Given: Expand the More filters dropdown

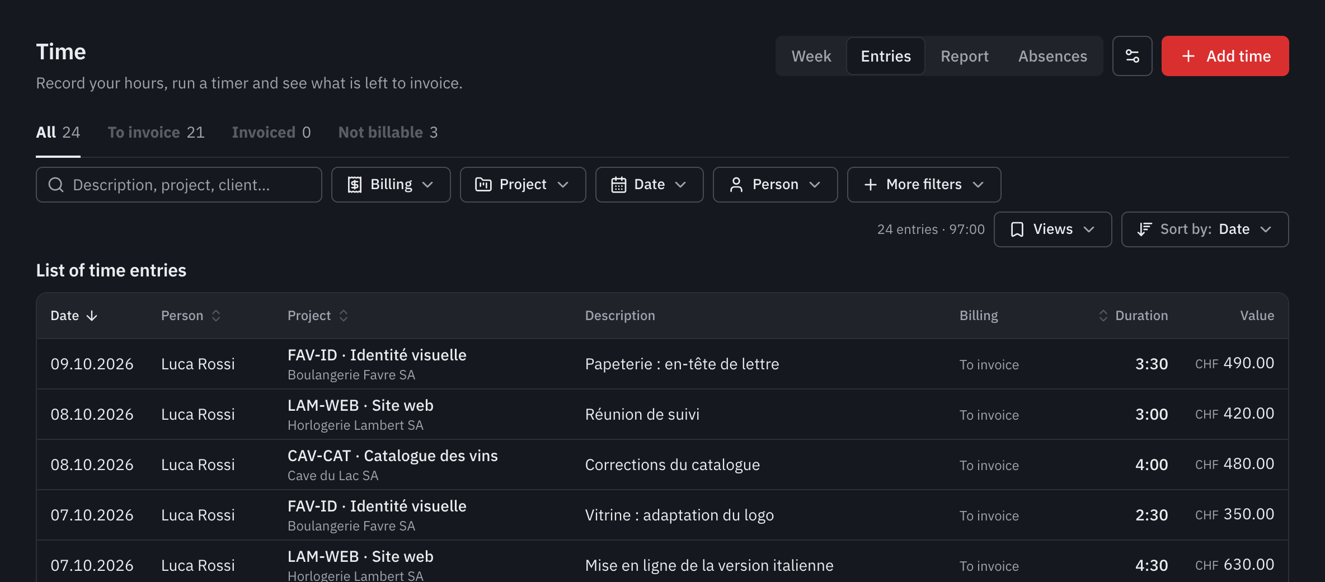Looking at the screenshot, I should coord(924,185).
